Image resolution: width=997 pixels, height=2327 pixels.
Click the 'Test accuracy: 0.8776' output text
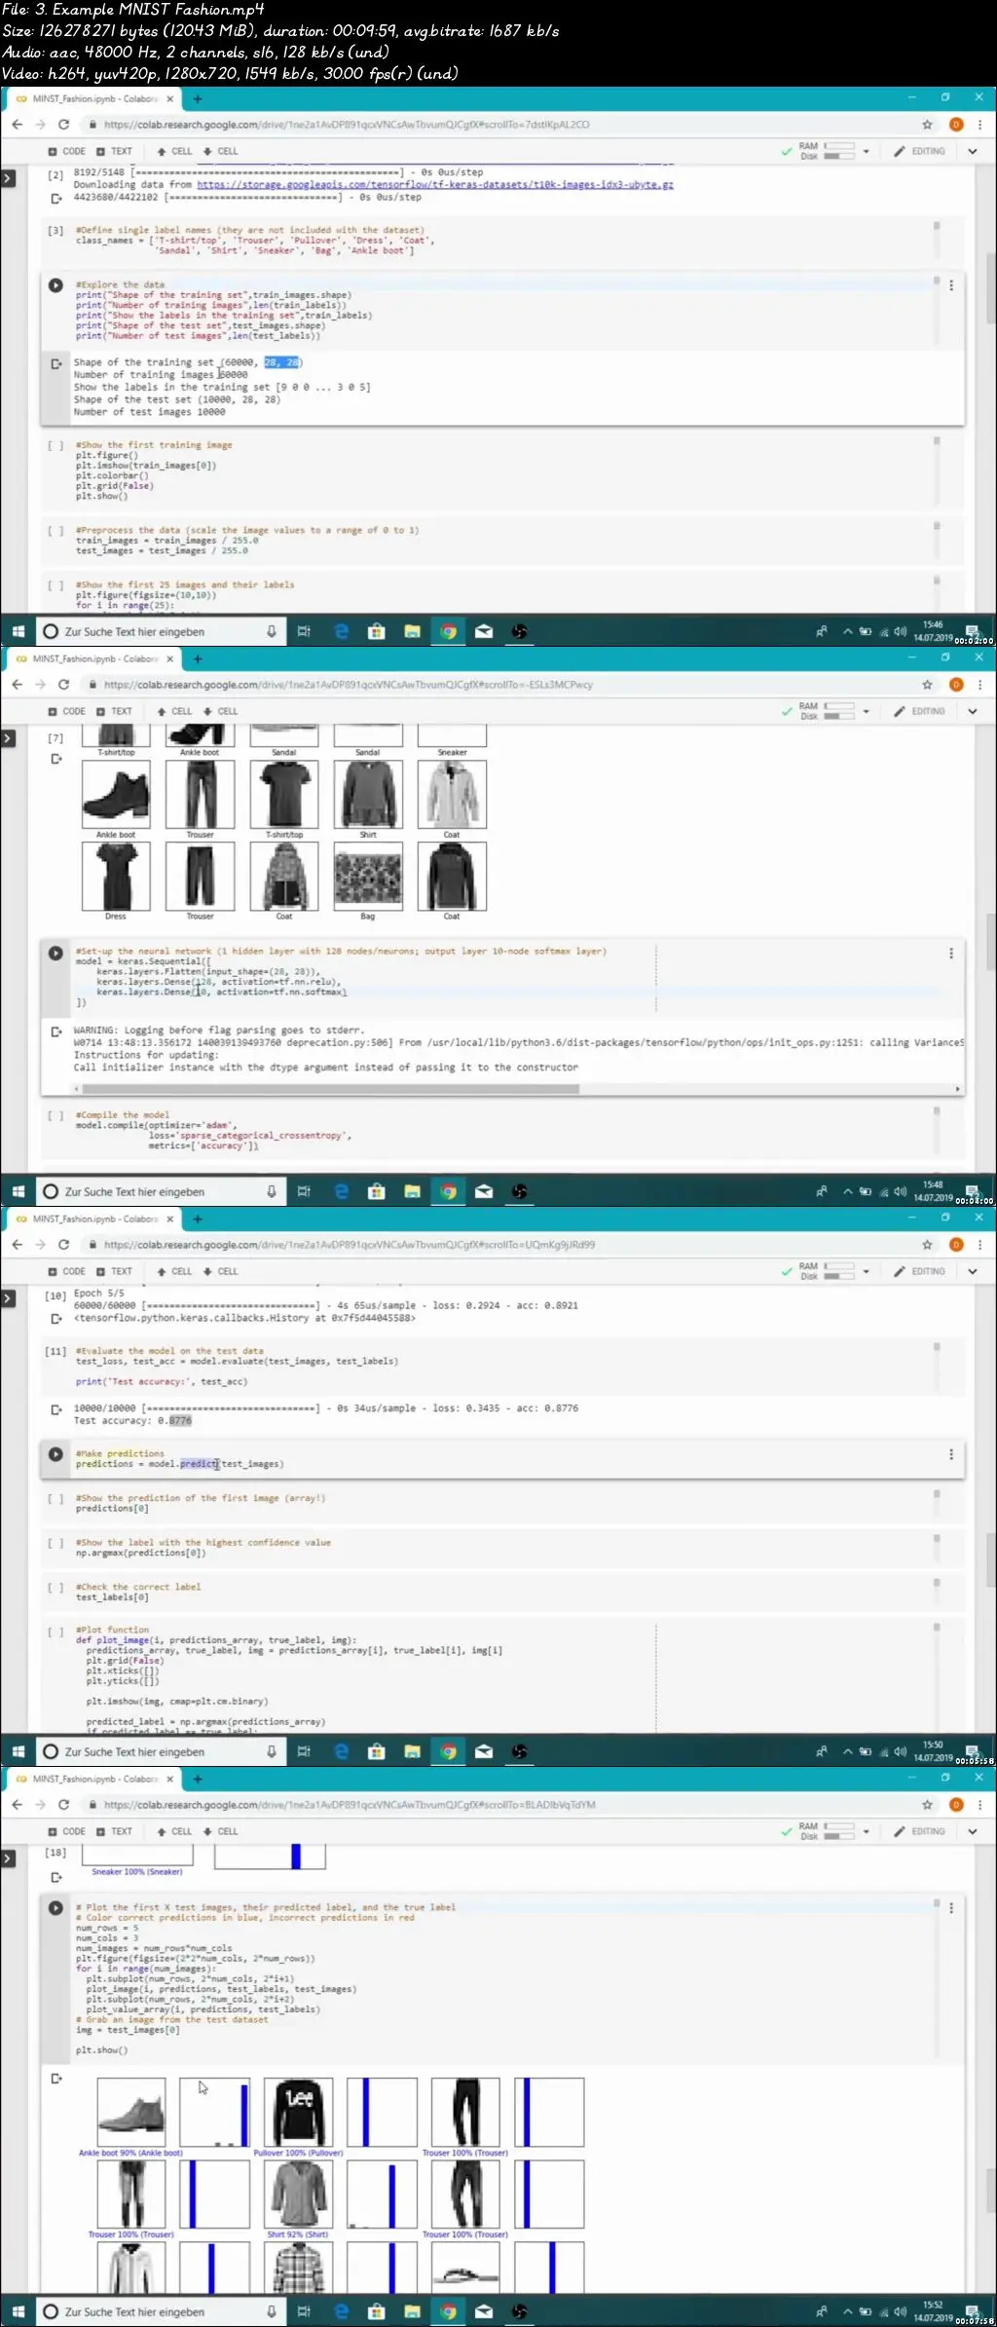coord(133,1421)
